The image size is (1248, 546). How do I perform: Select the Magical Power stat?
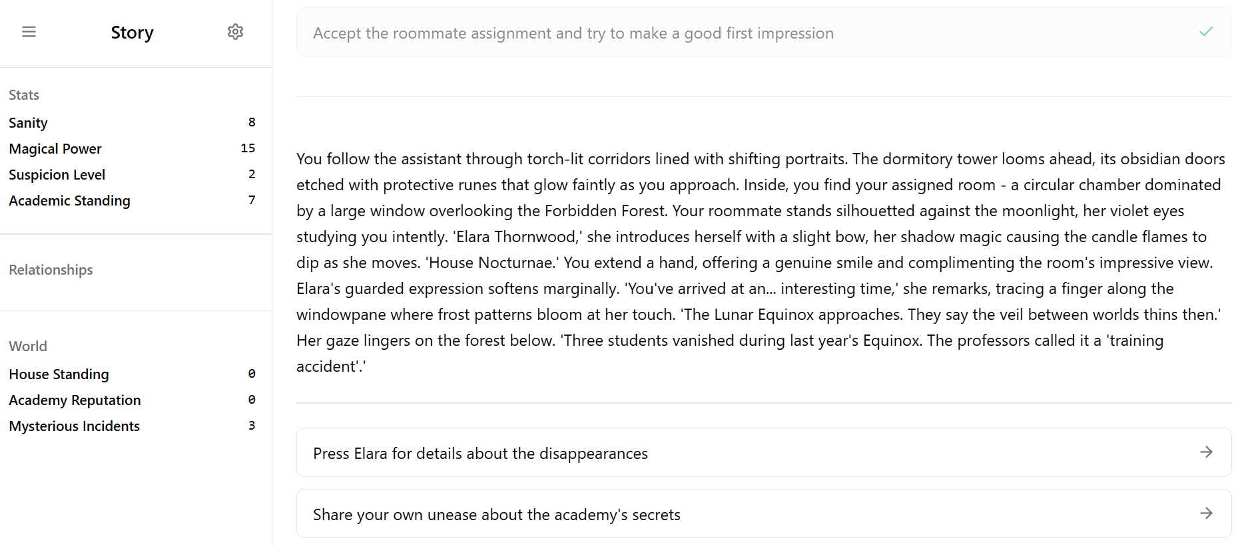point(132,148)
